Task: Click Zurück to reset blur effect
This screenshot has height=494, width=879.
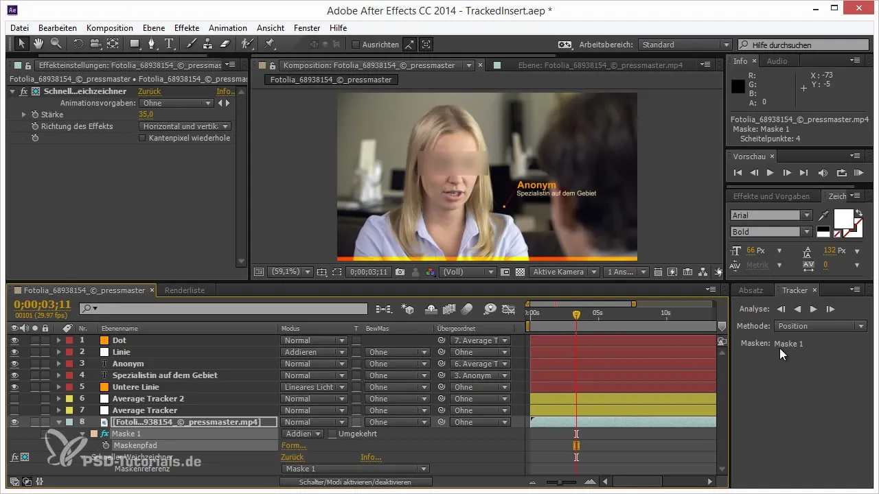Action: click(150, 91)
